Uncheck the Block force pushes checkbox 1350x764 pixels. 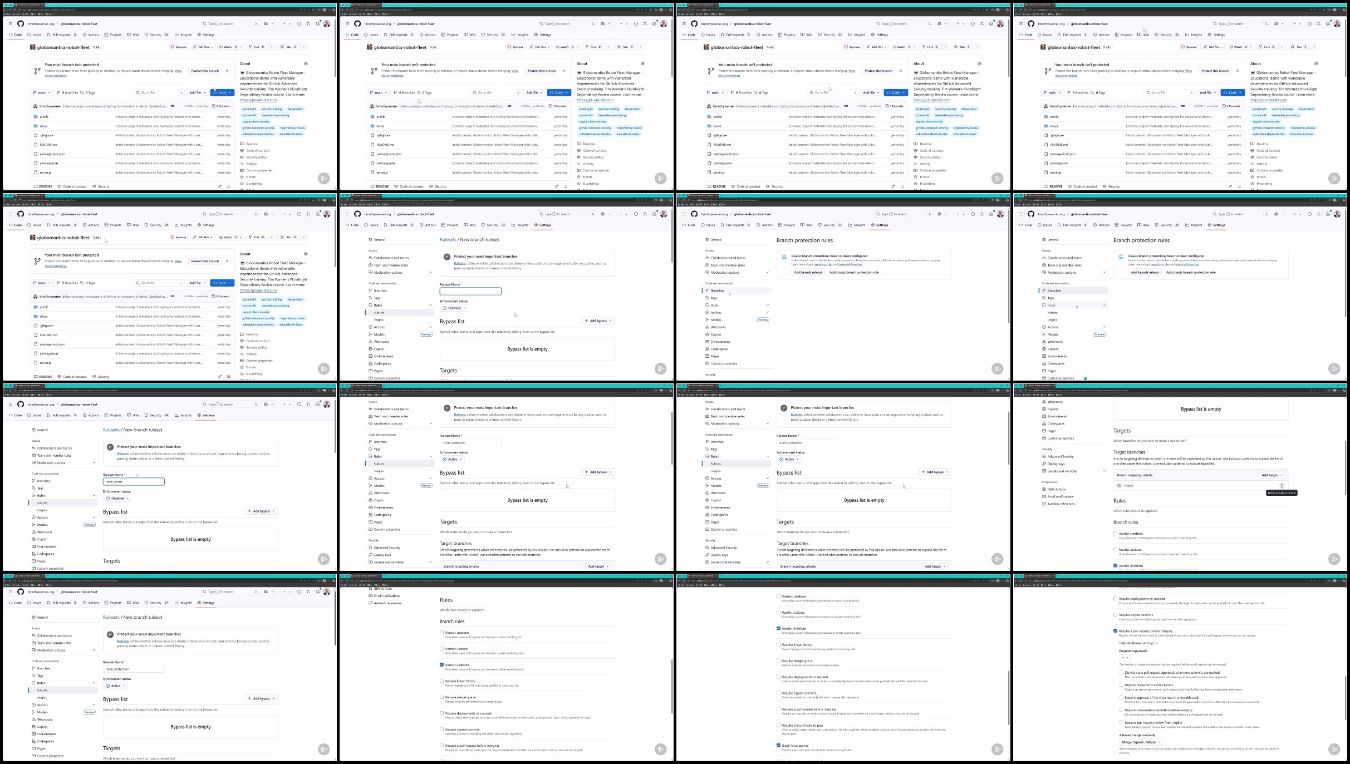pyautogui.click(x=778, y=745)
